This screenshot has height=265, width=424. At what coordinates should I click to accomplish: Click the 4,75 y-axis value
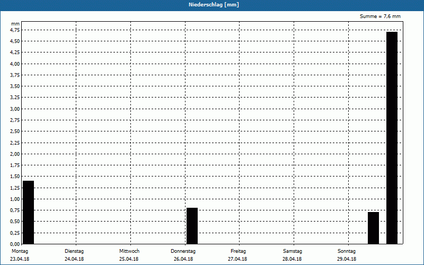pos(15,30)
